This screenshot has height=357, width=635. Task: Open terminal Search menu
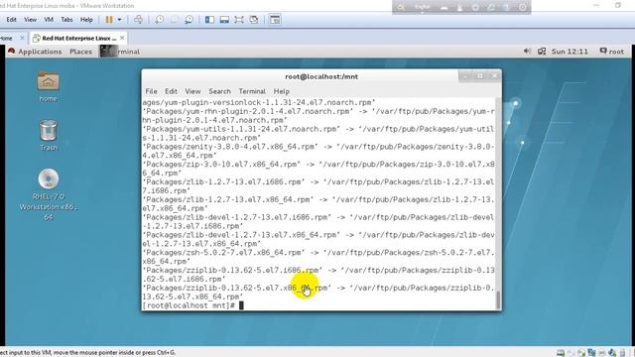[x=219, y=91]
